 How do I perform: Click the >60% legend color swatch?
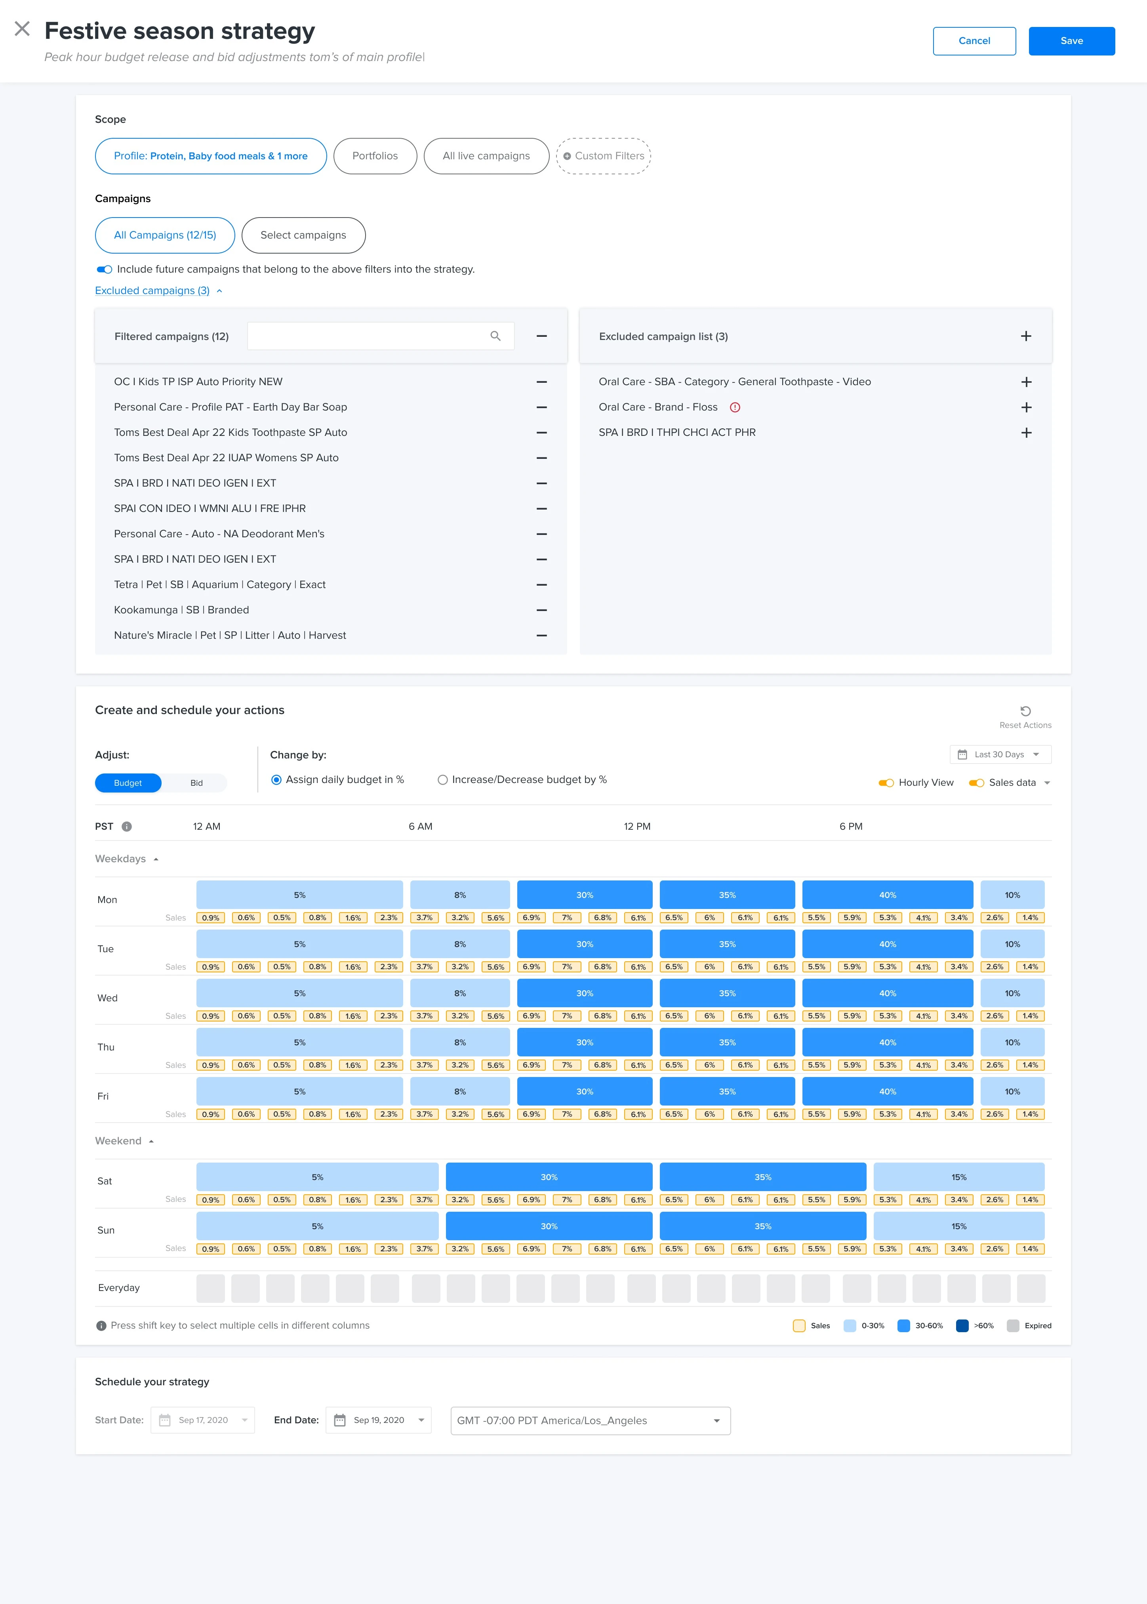[x=962, y=1325]
